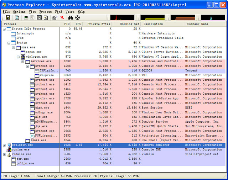Viewport: 228px width, 180px height.
Task: Click the Show Process Tree toolbar icon
Action: (x=32, y=17)
